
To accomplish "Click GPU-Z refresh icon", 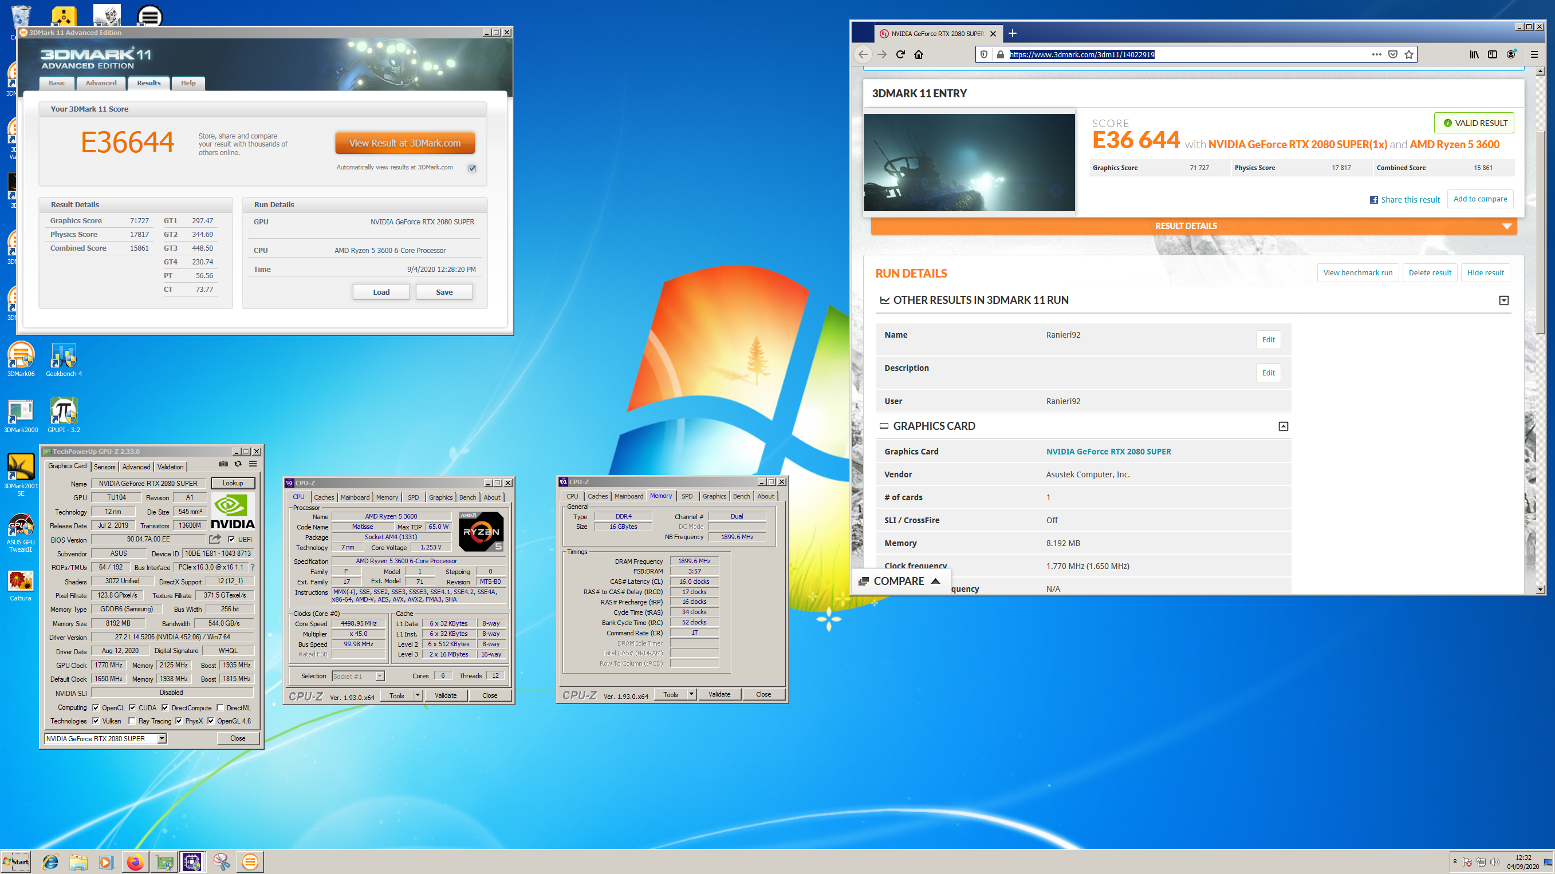I will [238, 464].
